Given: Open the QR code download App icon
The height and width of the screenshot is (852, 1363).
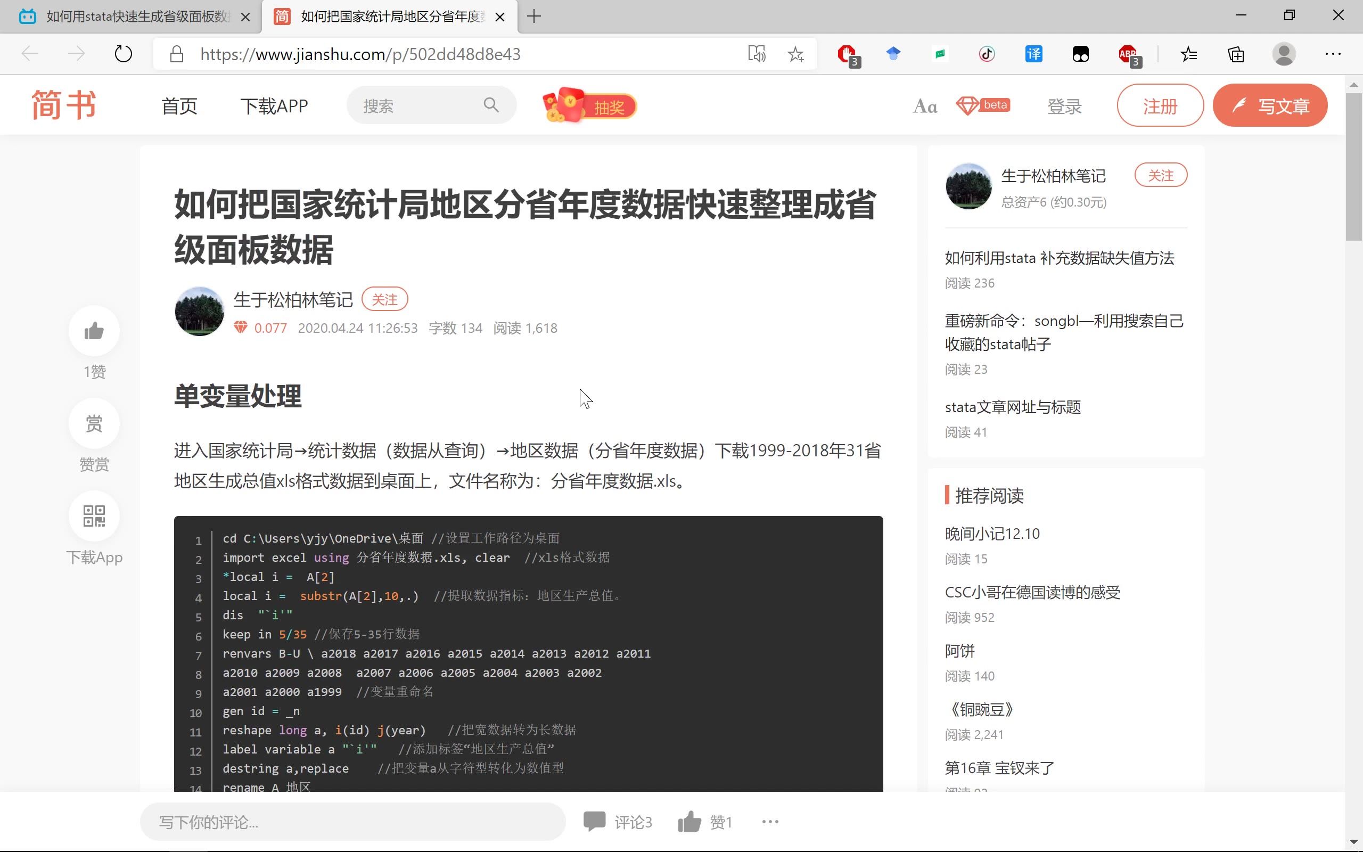Looking at the screenshot, I should point(94,516).
